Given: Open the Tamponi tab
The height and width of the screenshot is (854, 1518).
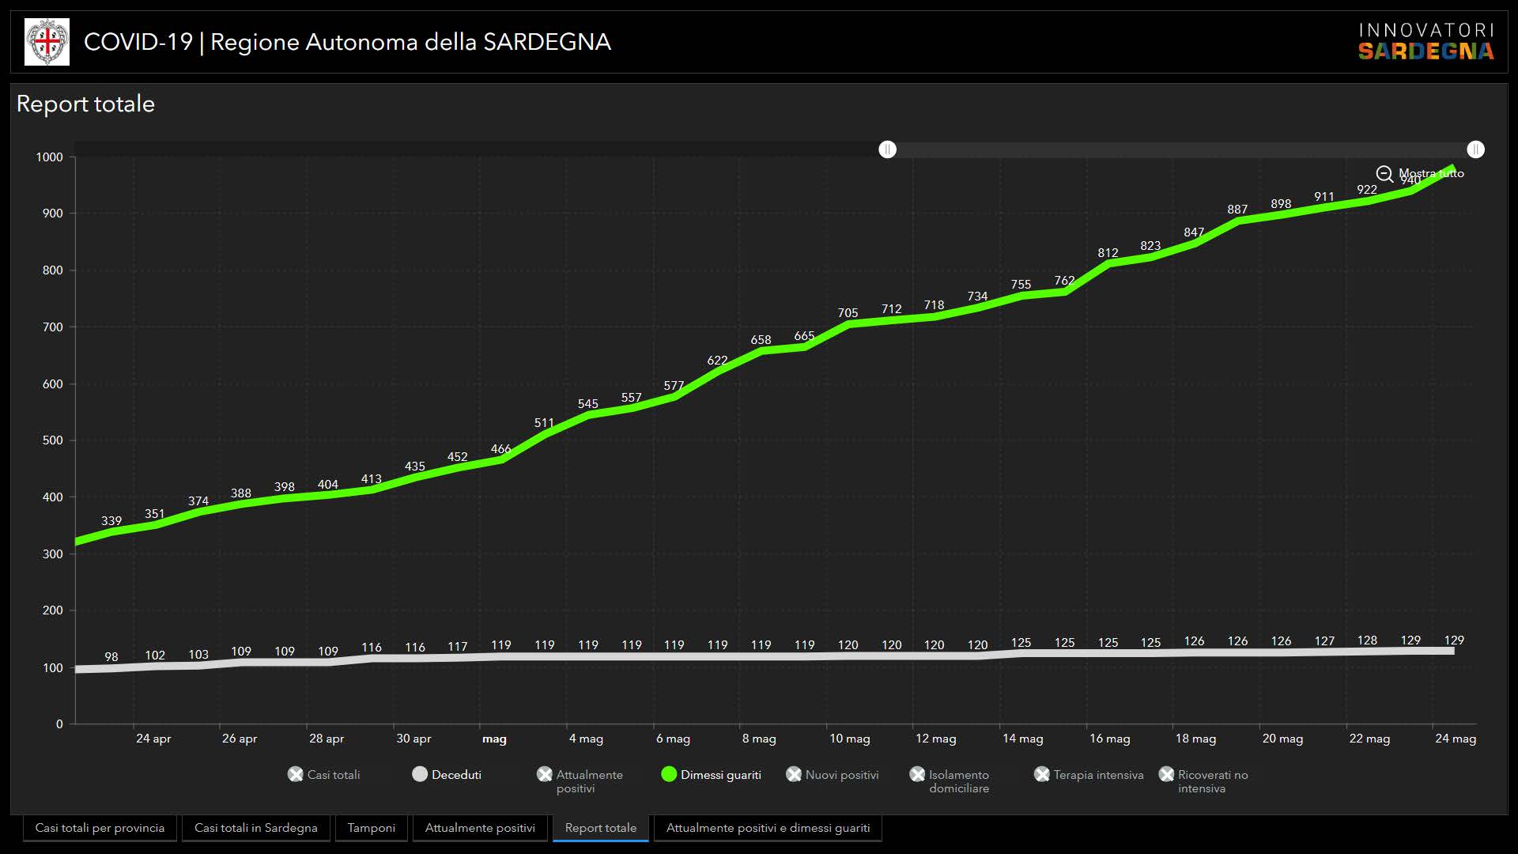Looking at the screenshot, I should coord(371,828).
